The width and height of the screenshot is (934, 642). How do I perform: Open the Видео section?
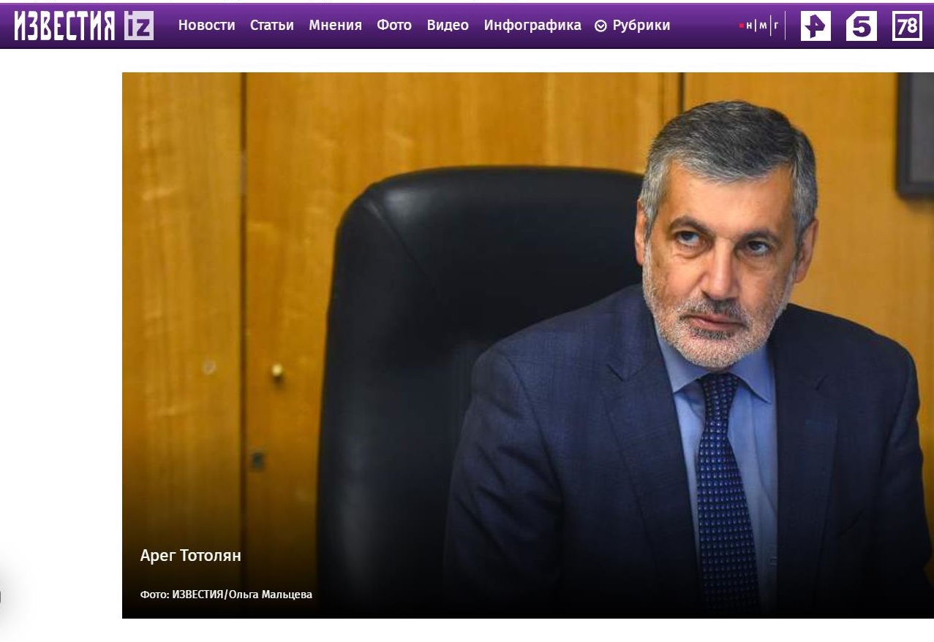pos(448,26)
